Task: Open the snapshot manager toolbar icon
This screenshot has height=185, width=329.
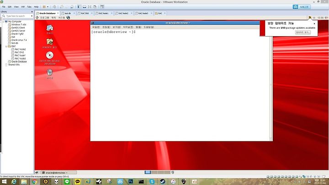Action: (72, 7)
